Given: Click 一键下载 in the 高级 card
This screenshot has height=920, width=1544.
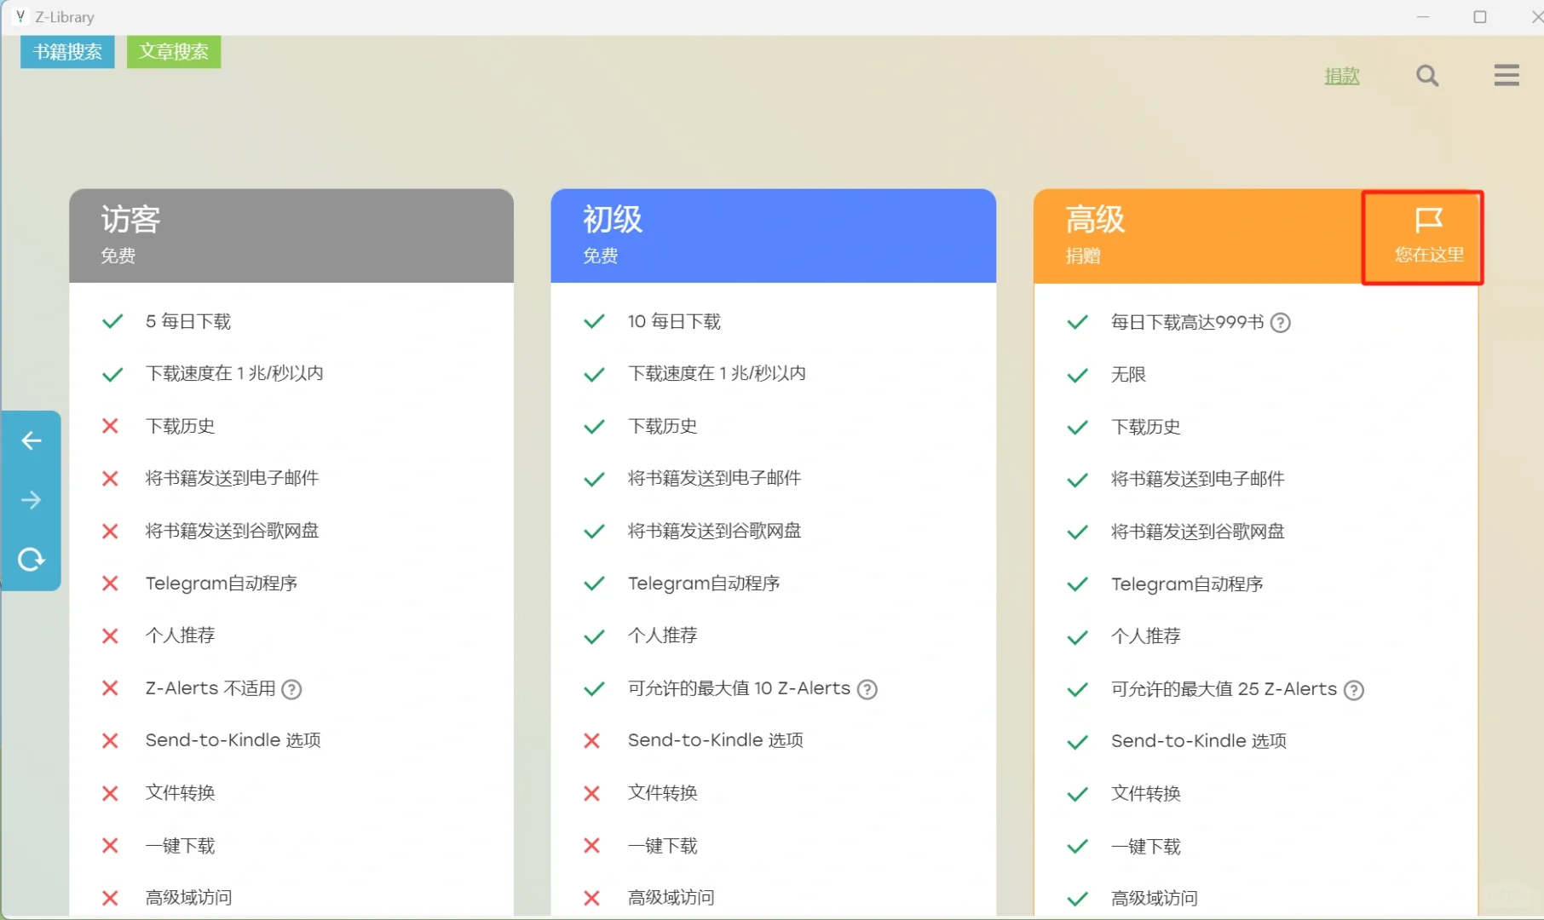Looking at the screenshot, I should [1145, 848].
